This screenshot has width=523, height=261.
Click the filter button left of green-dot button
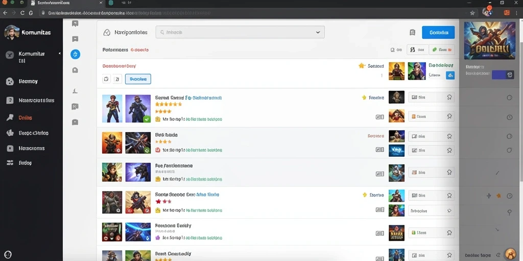point(417,49)
